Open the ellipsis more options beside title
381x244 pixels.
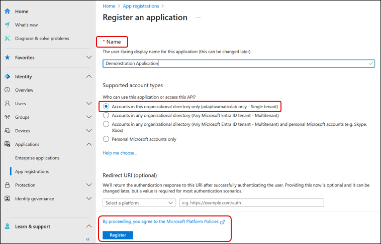click(x=199, y=17)
